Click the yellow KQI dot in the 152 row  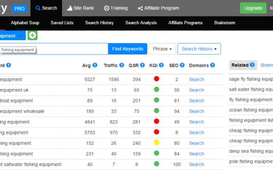pyautogui.click(x=156, y=142)
